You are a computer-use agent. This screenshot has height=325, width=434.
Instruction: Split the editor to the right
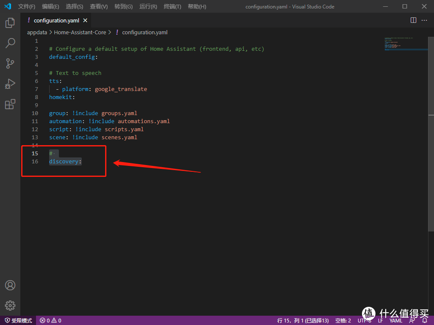413,20
